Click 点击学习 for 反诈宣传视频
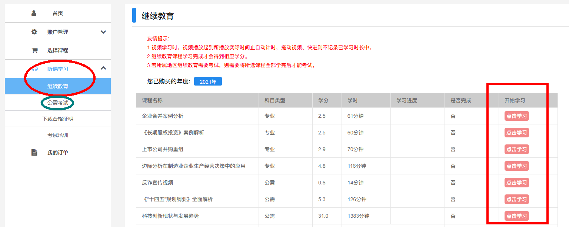The image size is (569, 227). tap(516, 183)
